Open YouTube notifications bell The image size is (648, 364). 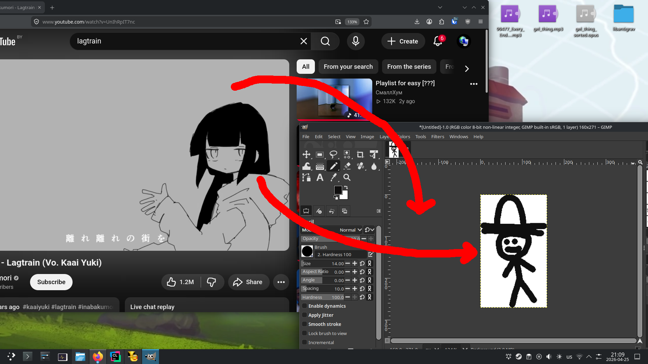click(438, 41)
